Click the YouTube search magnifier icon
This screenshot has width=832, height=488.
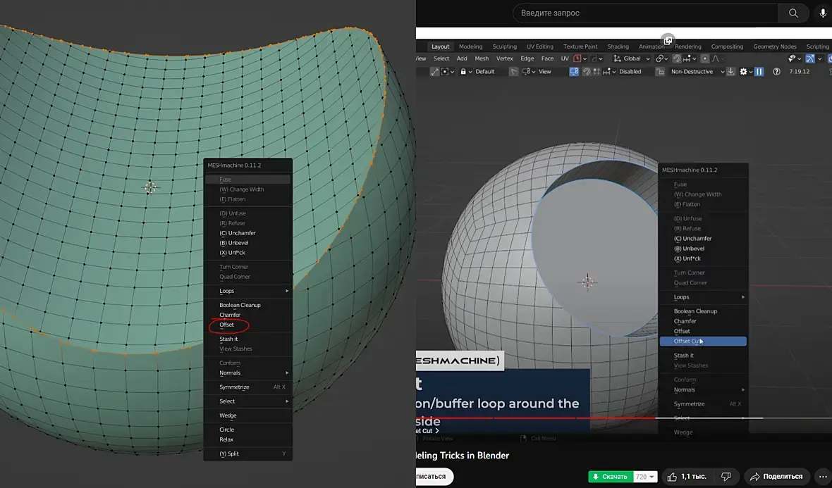click(793, 13)
